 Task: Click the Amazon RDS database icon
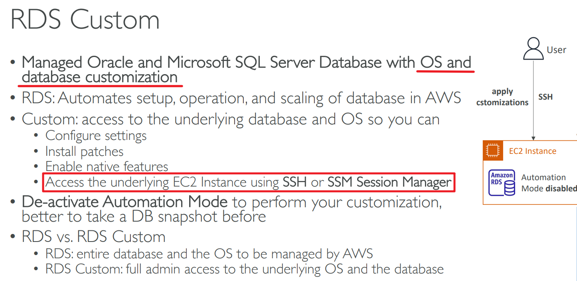pyautogui.click(x=502, y=183)
